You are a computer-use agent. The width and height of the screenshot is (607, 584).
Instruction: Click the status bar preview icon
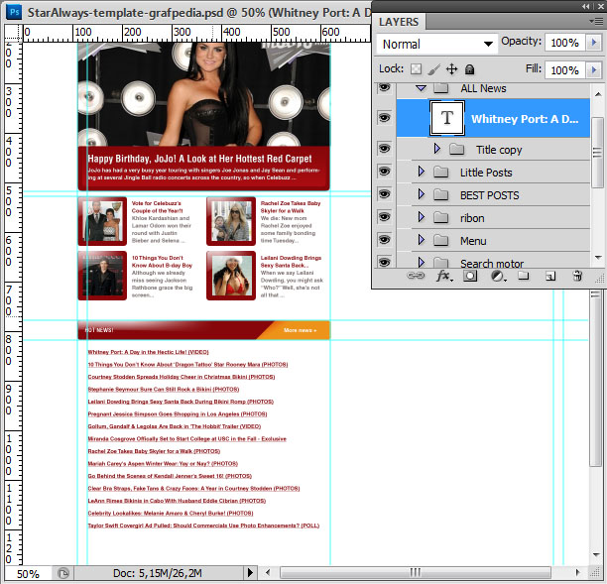click(x=63, y=572)
